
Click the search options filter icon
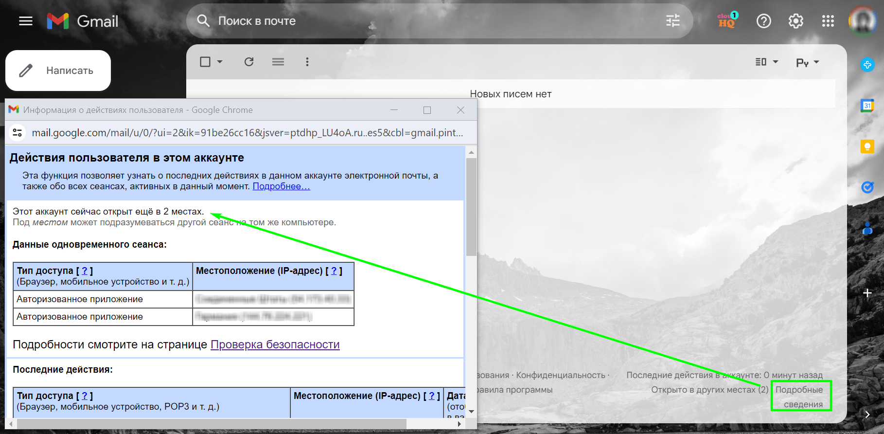pyautogui.click(x=673, y=21)
